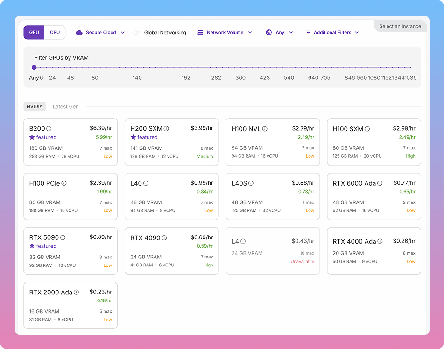Switch to the Latest Gen tab
The height and width of the screenshot is (349, 444).
click(66, 107)
